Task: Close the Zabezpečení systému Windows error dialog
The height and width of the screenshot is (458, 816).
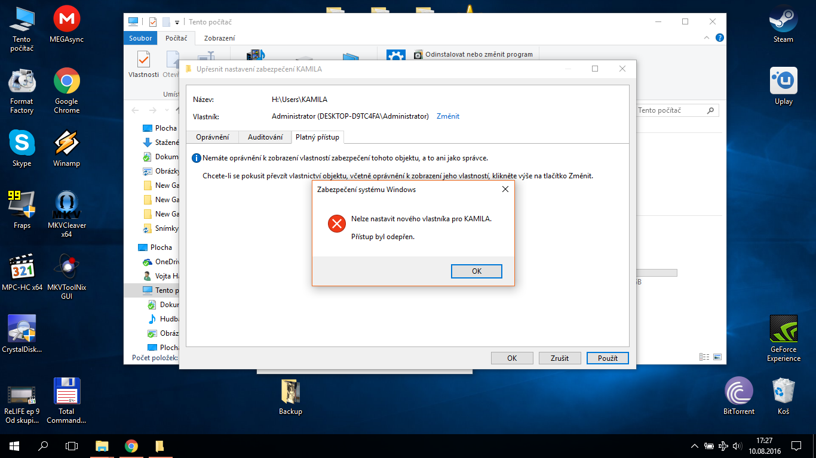Action: point(505,190)
